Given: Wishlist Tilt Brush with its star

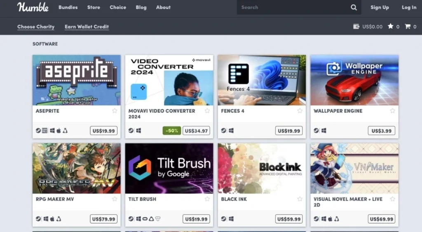Looking at the screenshot, I should [x=207, y=199].
